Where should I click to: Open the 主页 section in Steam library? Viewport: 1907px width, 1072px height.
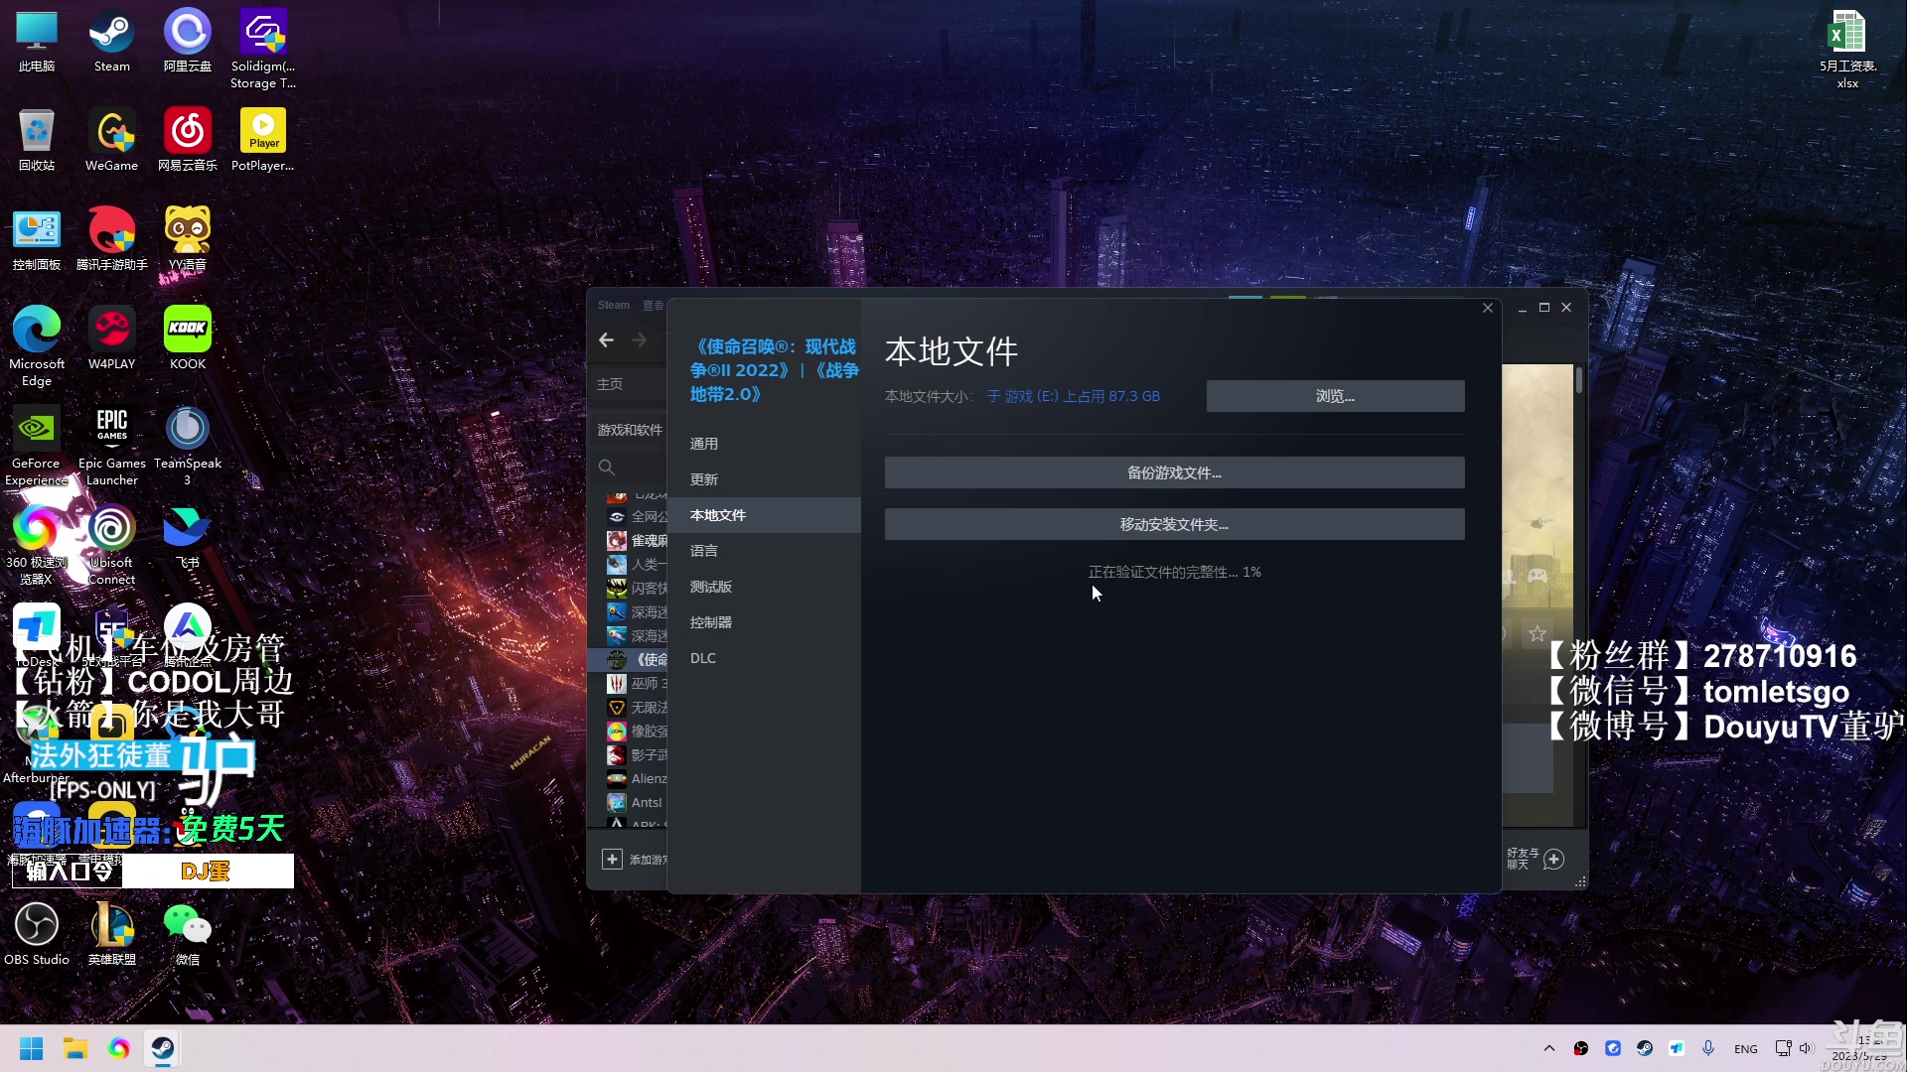click(x=610, y=384)
